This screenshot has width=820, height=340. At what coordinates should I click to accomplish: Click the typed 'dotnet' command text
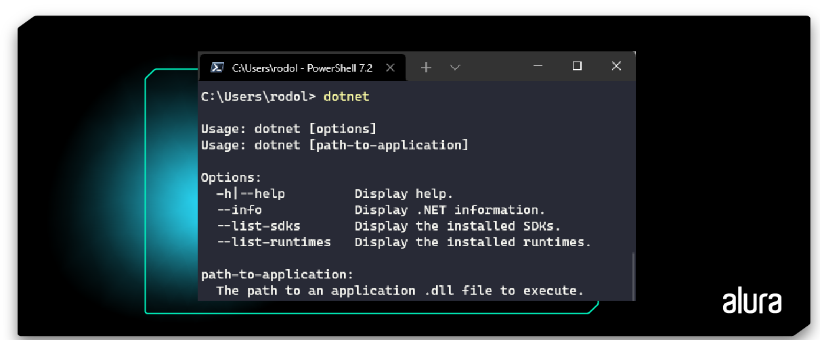coord(347,97)
